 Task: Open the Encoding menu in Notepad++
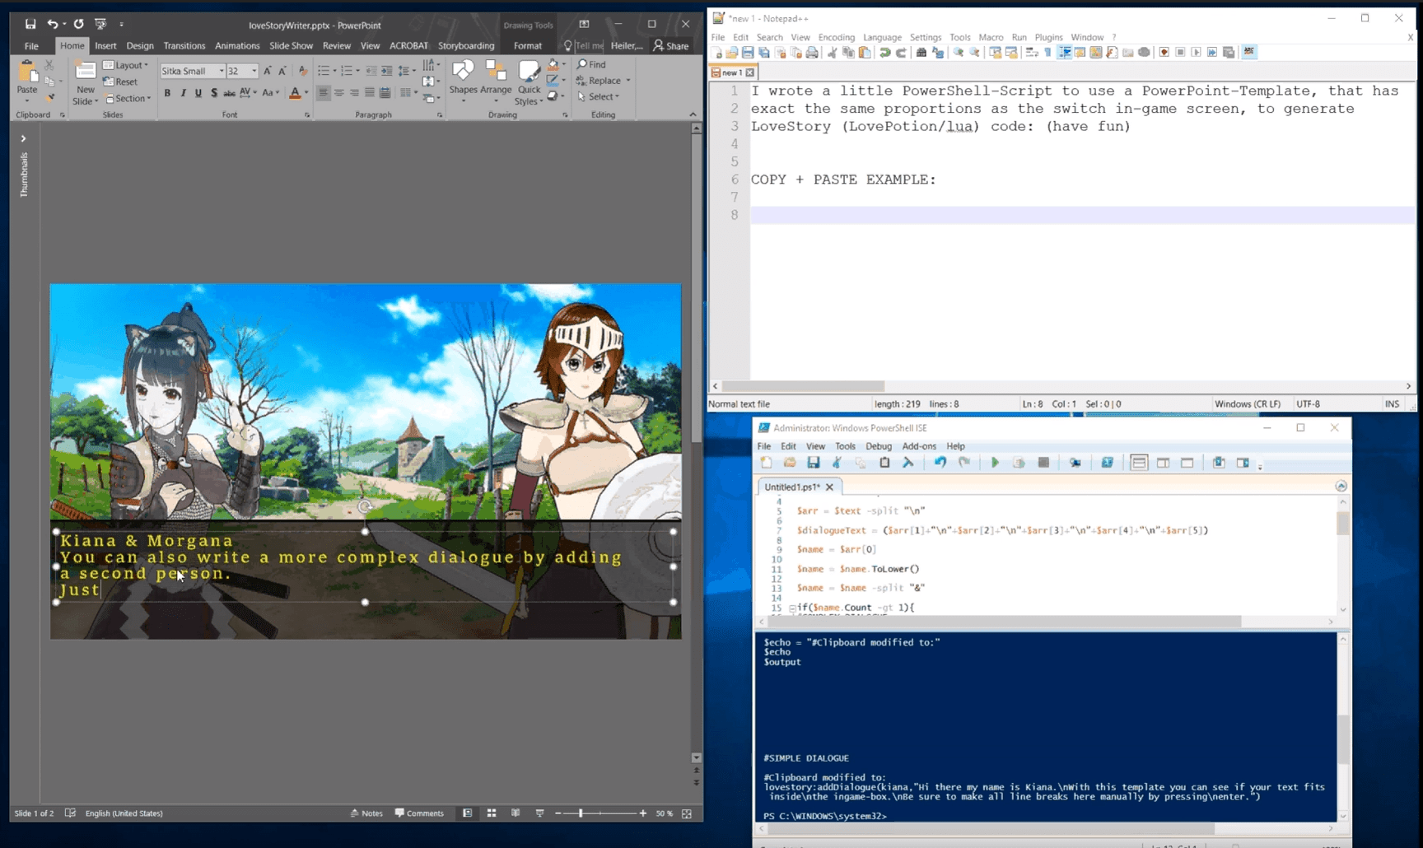tap(836, 37)
